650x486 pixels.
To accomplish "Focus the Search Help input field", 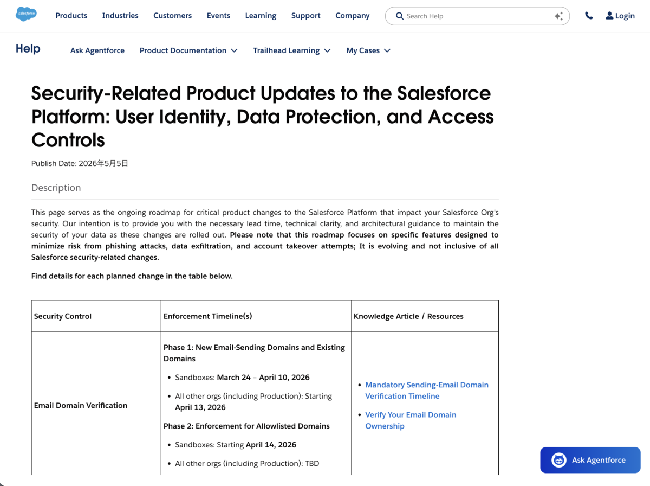I will (477, 16).
